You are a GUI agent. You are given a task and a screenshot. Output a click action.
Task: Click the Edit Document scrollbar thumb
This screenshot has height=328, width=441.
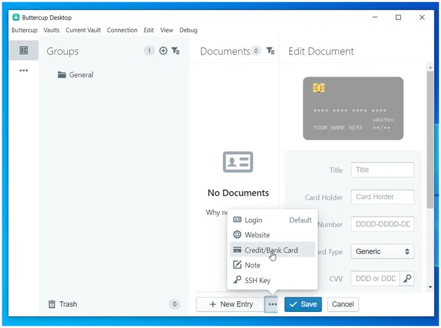tap(430, 139)
